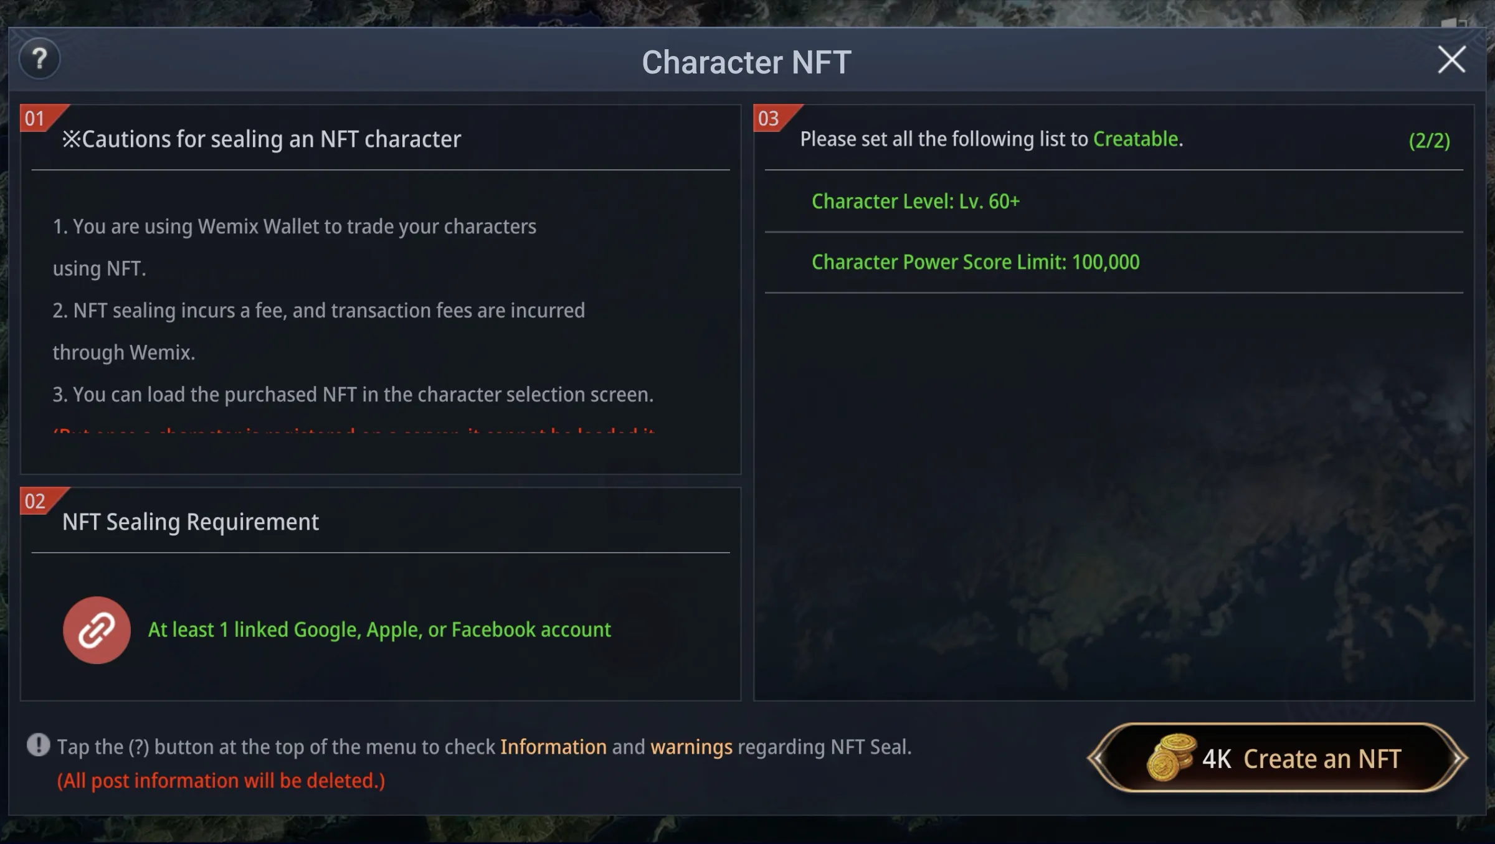The height and width of the screenshot is (844, 1495).
Task: Select the Character Level Lv. 60+ row
Action: 916,202
